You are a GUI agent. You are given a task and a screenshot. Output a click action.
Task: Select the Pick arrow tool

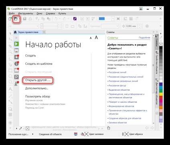click(10, 33)
